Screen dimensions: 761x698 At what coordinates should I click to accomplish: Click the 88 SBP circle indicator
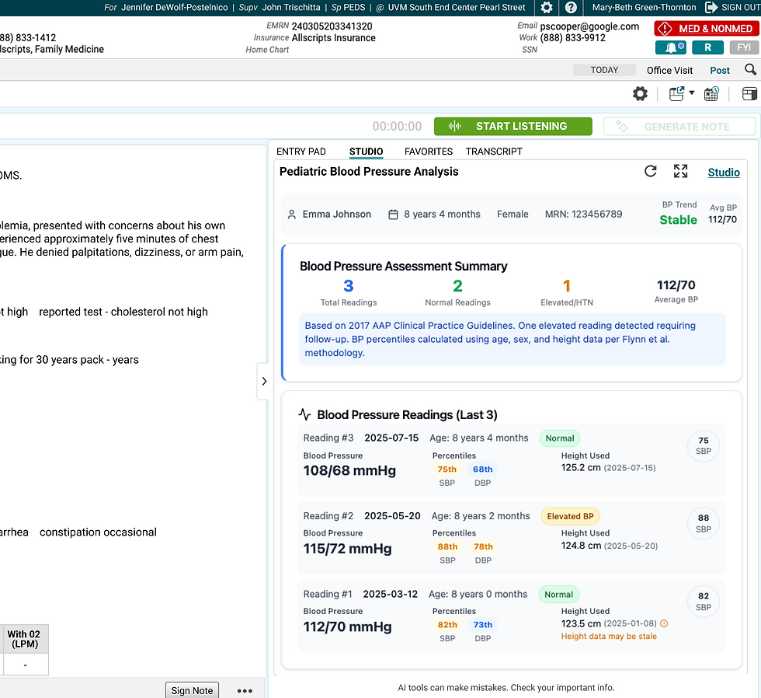pos(704,523)
